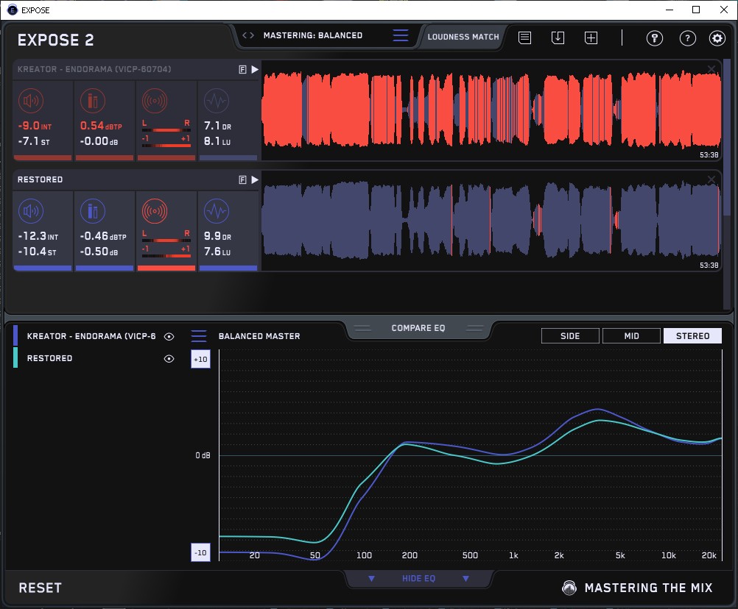Image resolution: width=738 pixels, height=609 pixels.
Task: Switch EQ view to Side
Action: click(x=570, y=336)
